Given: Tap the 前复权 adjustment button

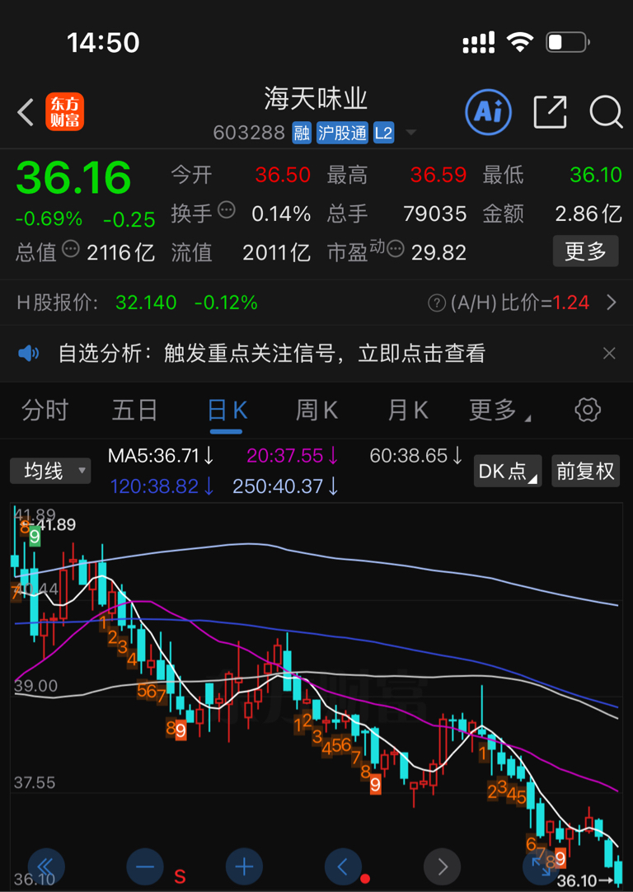Looking at the screenshot, I should click(586, 471).
